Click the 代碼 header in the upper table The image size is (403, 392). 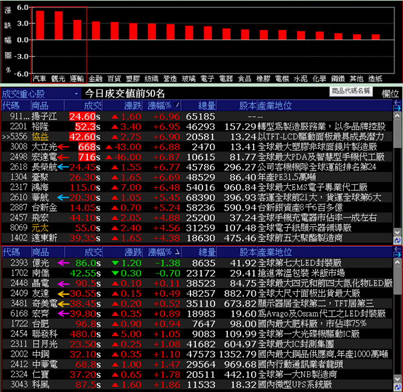[16, 105]
